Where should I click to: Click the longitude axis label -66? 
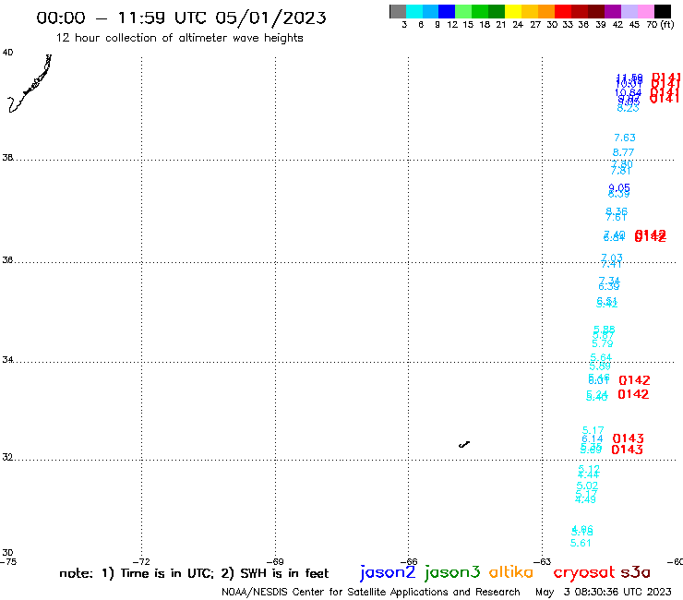[409, 561]
